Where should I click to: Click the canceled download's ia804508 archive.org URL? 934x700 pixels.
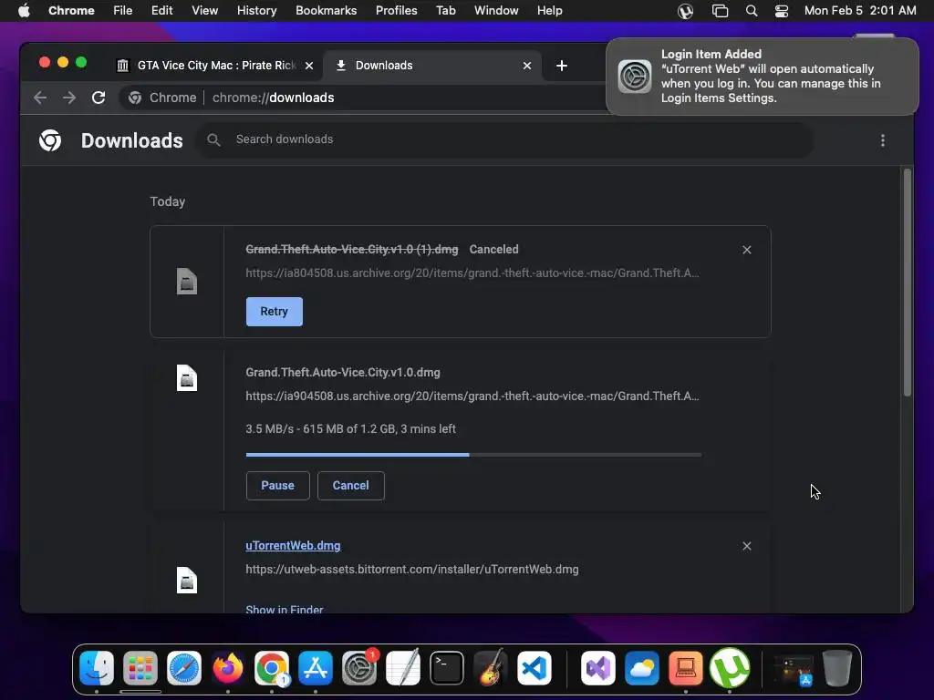point(472,273)
